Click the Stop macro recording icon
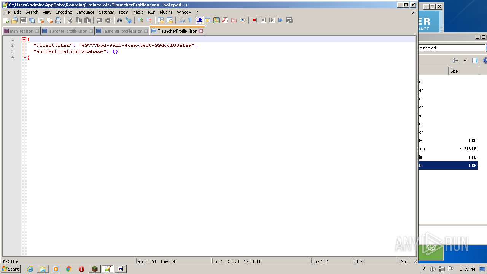This screenshot has width=487, height=274. (263, 20)
